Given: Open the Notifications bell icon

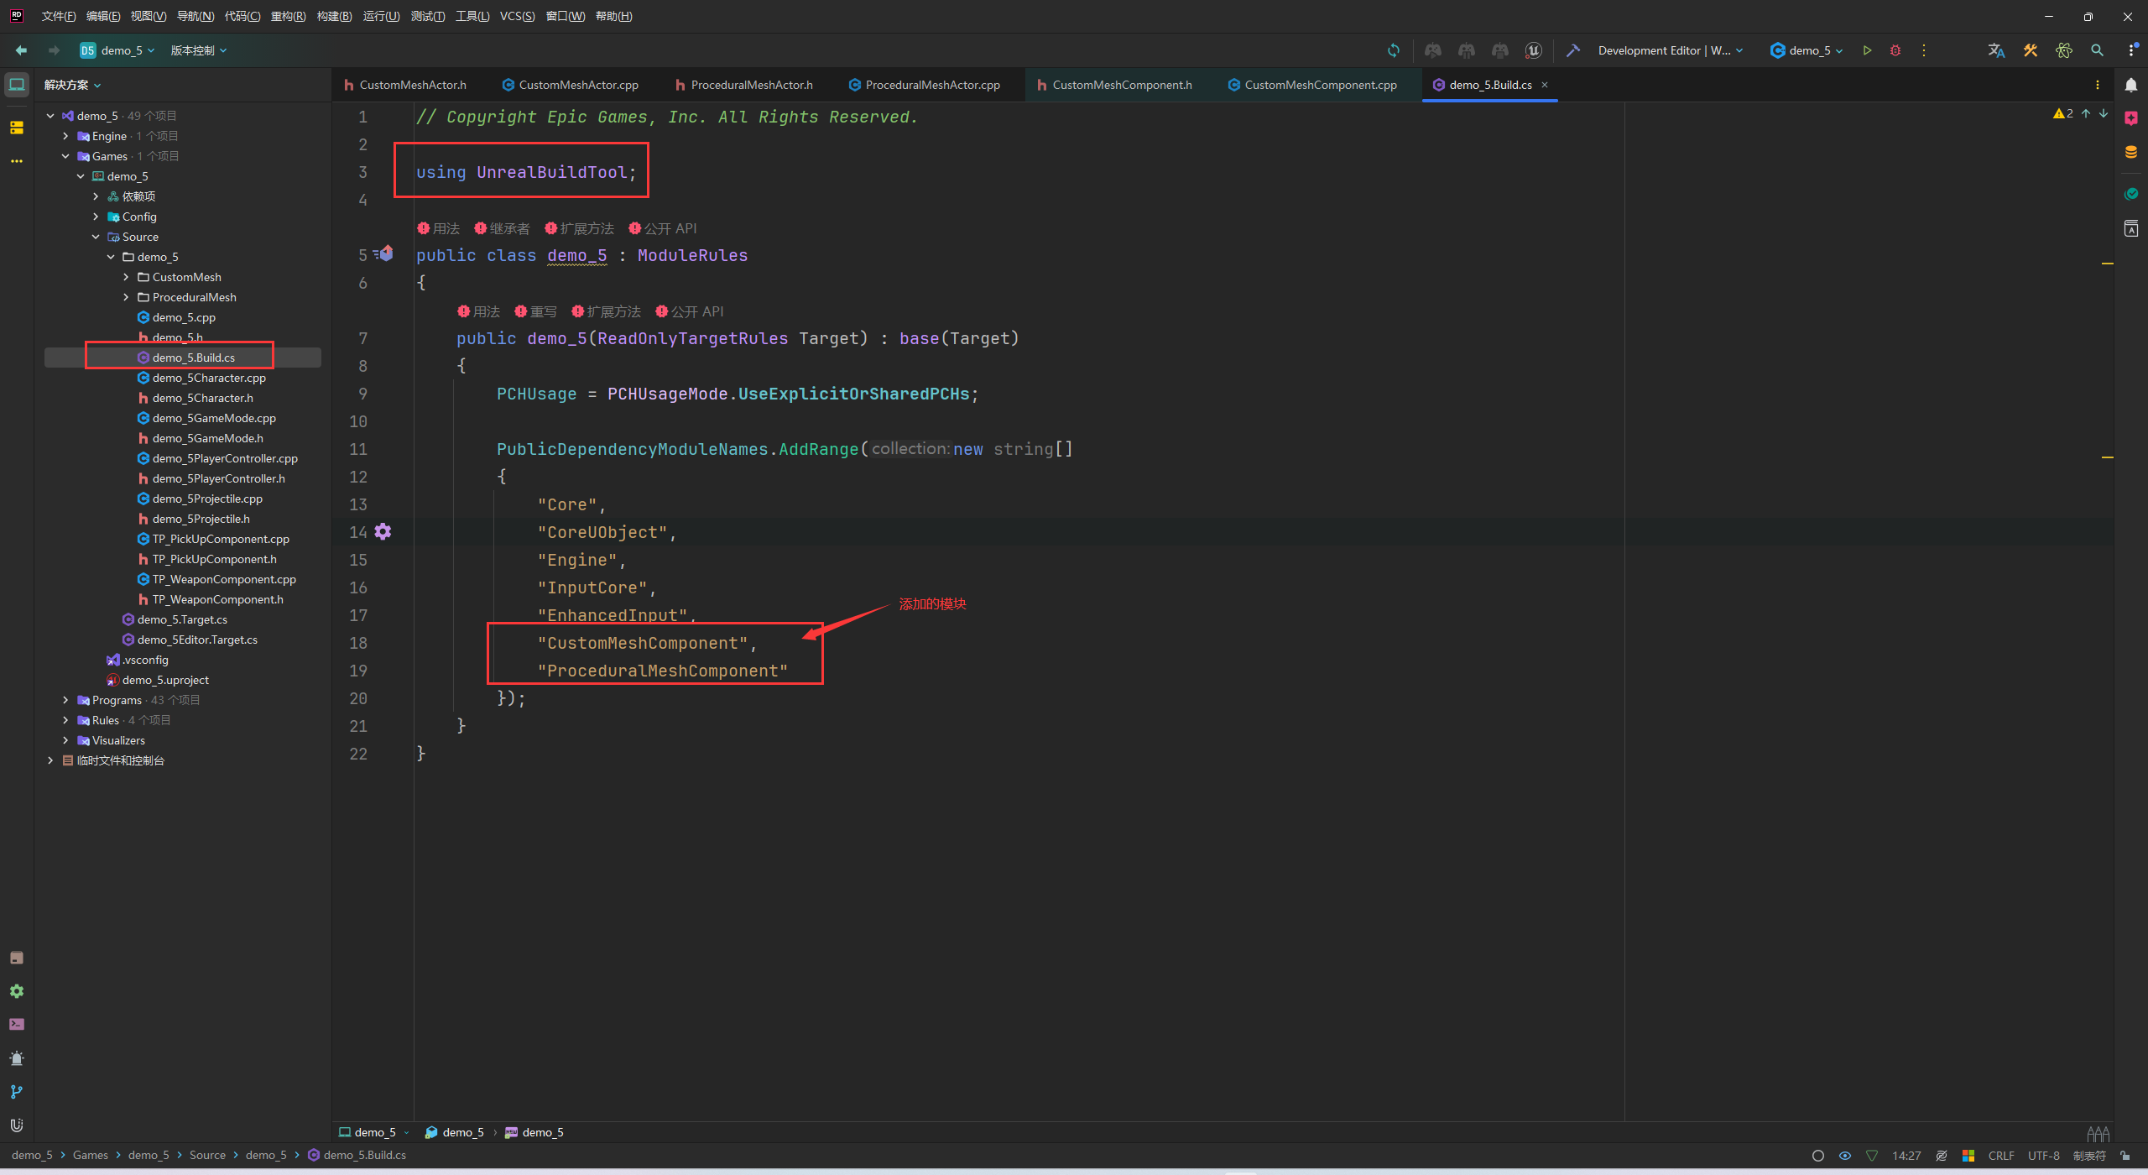Looking at the screenshot, I should coord(2131,85).
